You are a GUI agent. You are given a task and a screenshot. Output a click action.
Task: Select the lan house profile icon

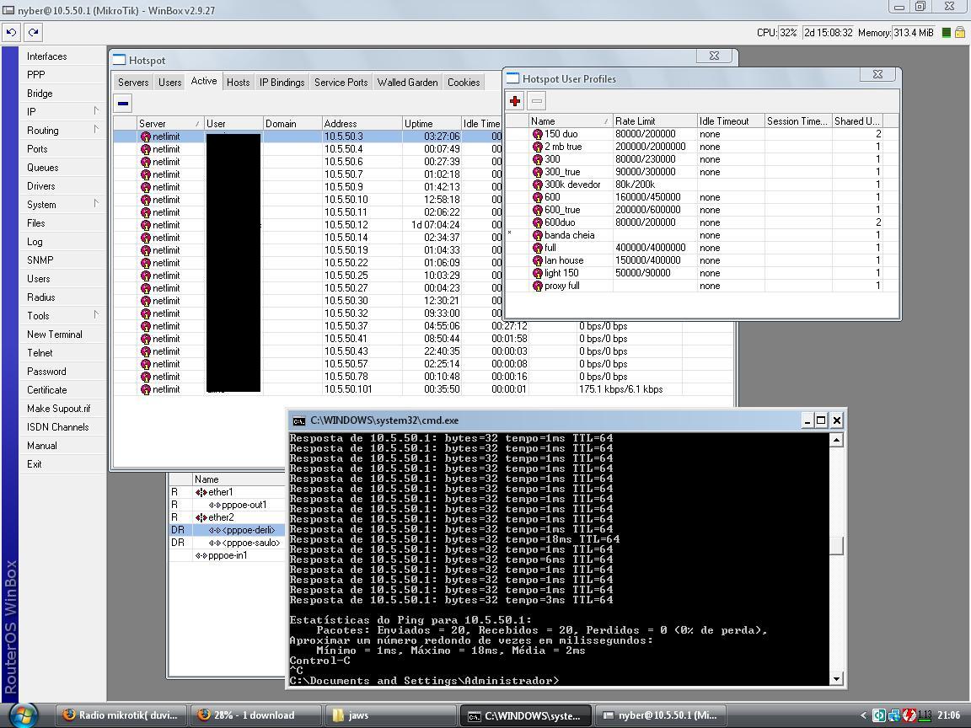coord(537,260)
